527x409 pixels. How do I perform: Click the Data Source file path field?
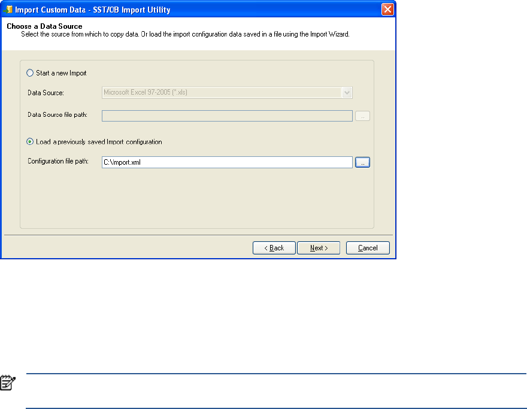coord(227,116)
